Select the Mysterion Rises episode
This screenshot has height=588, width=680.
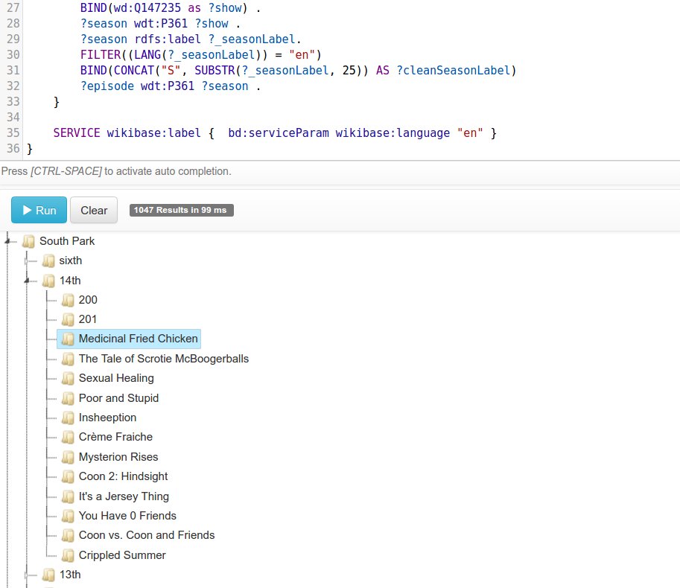pyautogui.click(x=118, y=457)
